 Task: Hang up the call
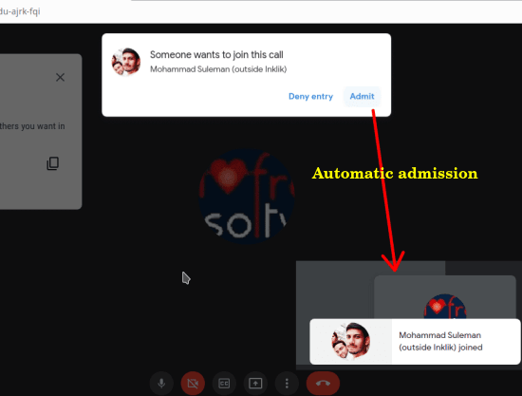(323, 384)
